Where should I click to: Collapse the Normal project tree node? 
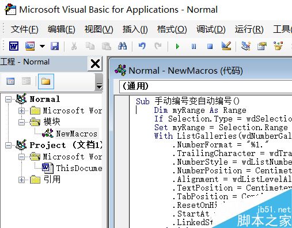8,100
